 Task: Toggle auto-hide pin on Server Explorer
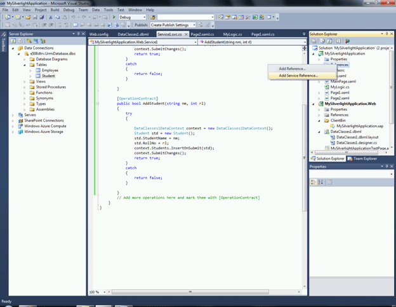click(78, 34)
